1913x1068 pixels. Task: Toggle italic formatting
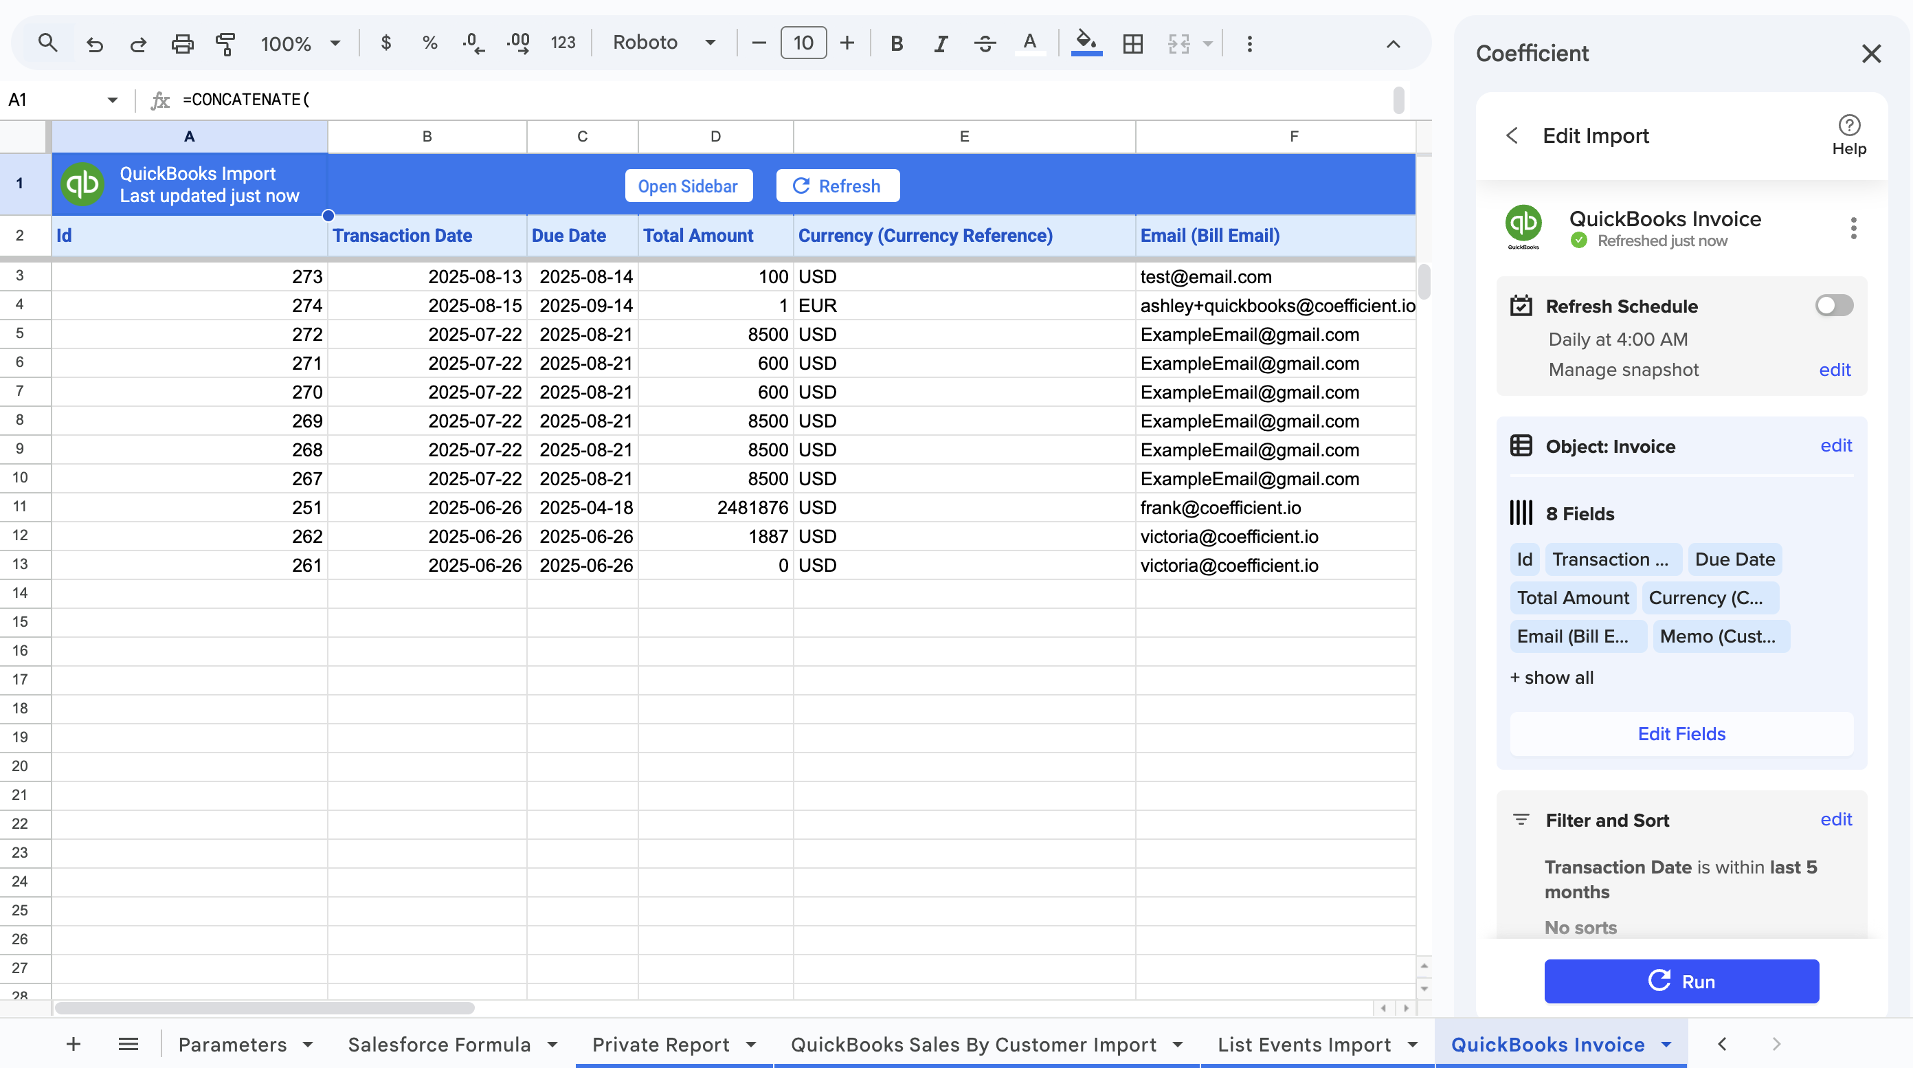pos(940,43)
